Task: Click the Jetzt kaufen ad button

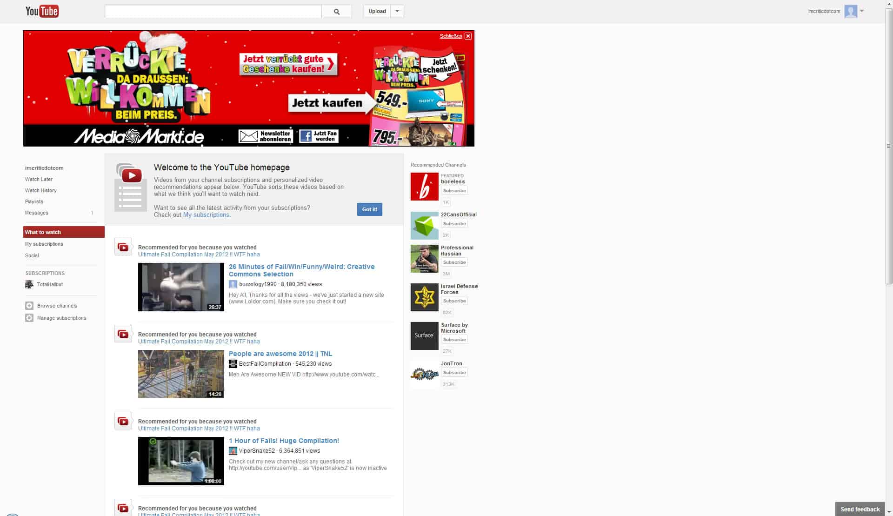Action: [333, 103]
